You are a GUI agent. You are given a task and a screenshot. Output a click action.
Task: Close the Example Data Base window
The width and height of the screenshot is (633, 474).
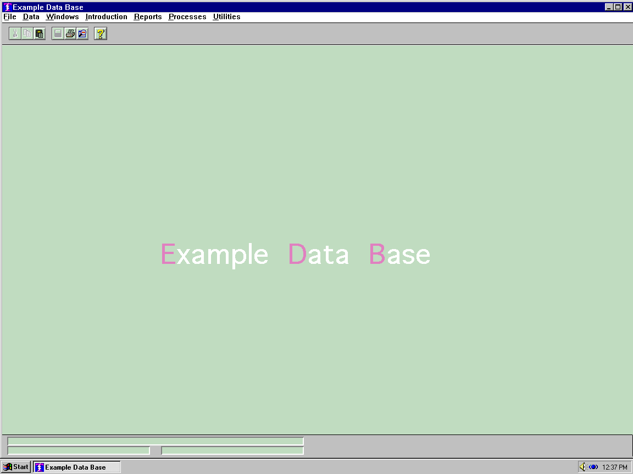click(x=628, y=7)
